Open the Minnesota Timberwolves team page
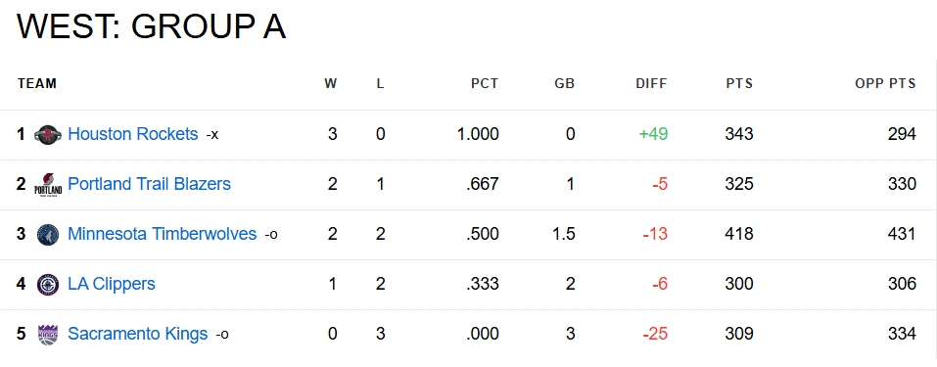Image resolution: width=937 pixels, height=367 pixels. [162, 234]
